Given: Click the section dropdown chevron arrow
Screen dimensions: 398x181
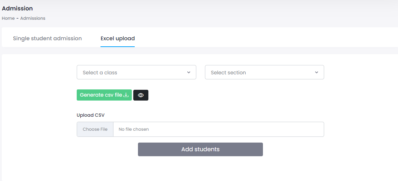Looking at the screenshot, I should [317, 73].
